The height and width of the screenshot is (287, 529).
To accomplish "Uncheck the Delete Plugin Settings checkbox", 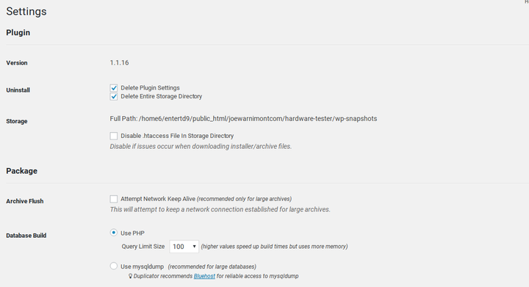I will pos(114,88).
